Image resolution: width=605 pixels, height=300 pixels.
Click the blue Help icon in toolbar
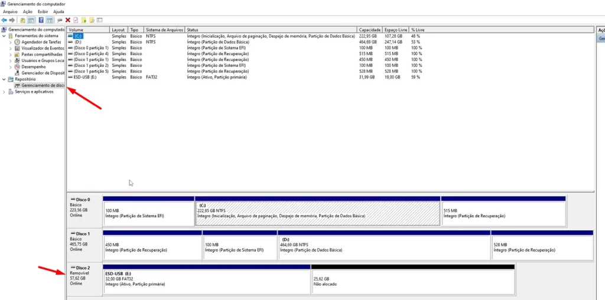click(x=41, y=20)
